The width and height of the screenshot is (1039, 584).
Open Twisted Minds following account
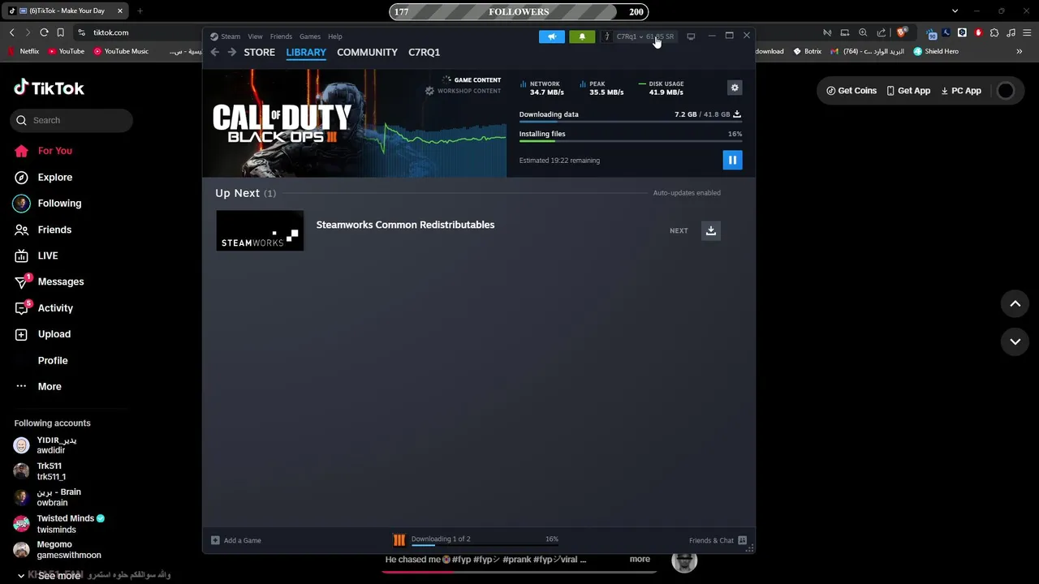pos(59,524)
